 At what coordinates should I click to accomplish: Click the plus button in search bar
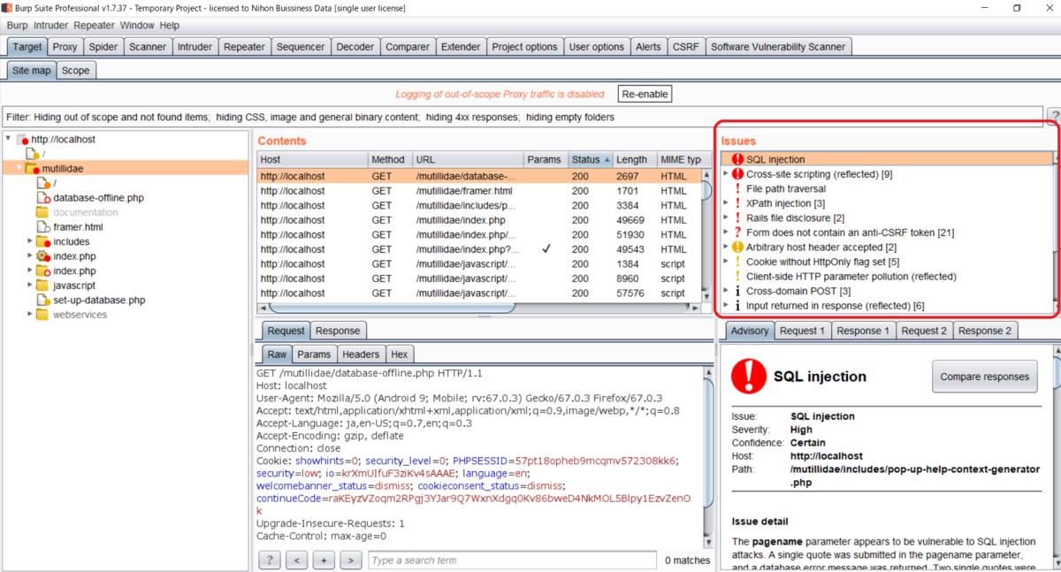coord(324,561)
